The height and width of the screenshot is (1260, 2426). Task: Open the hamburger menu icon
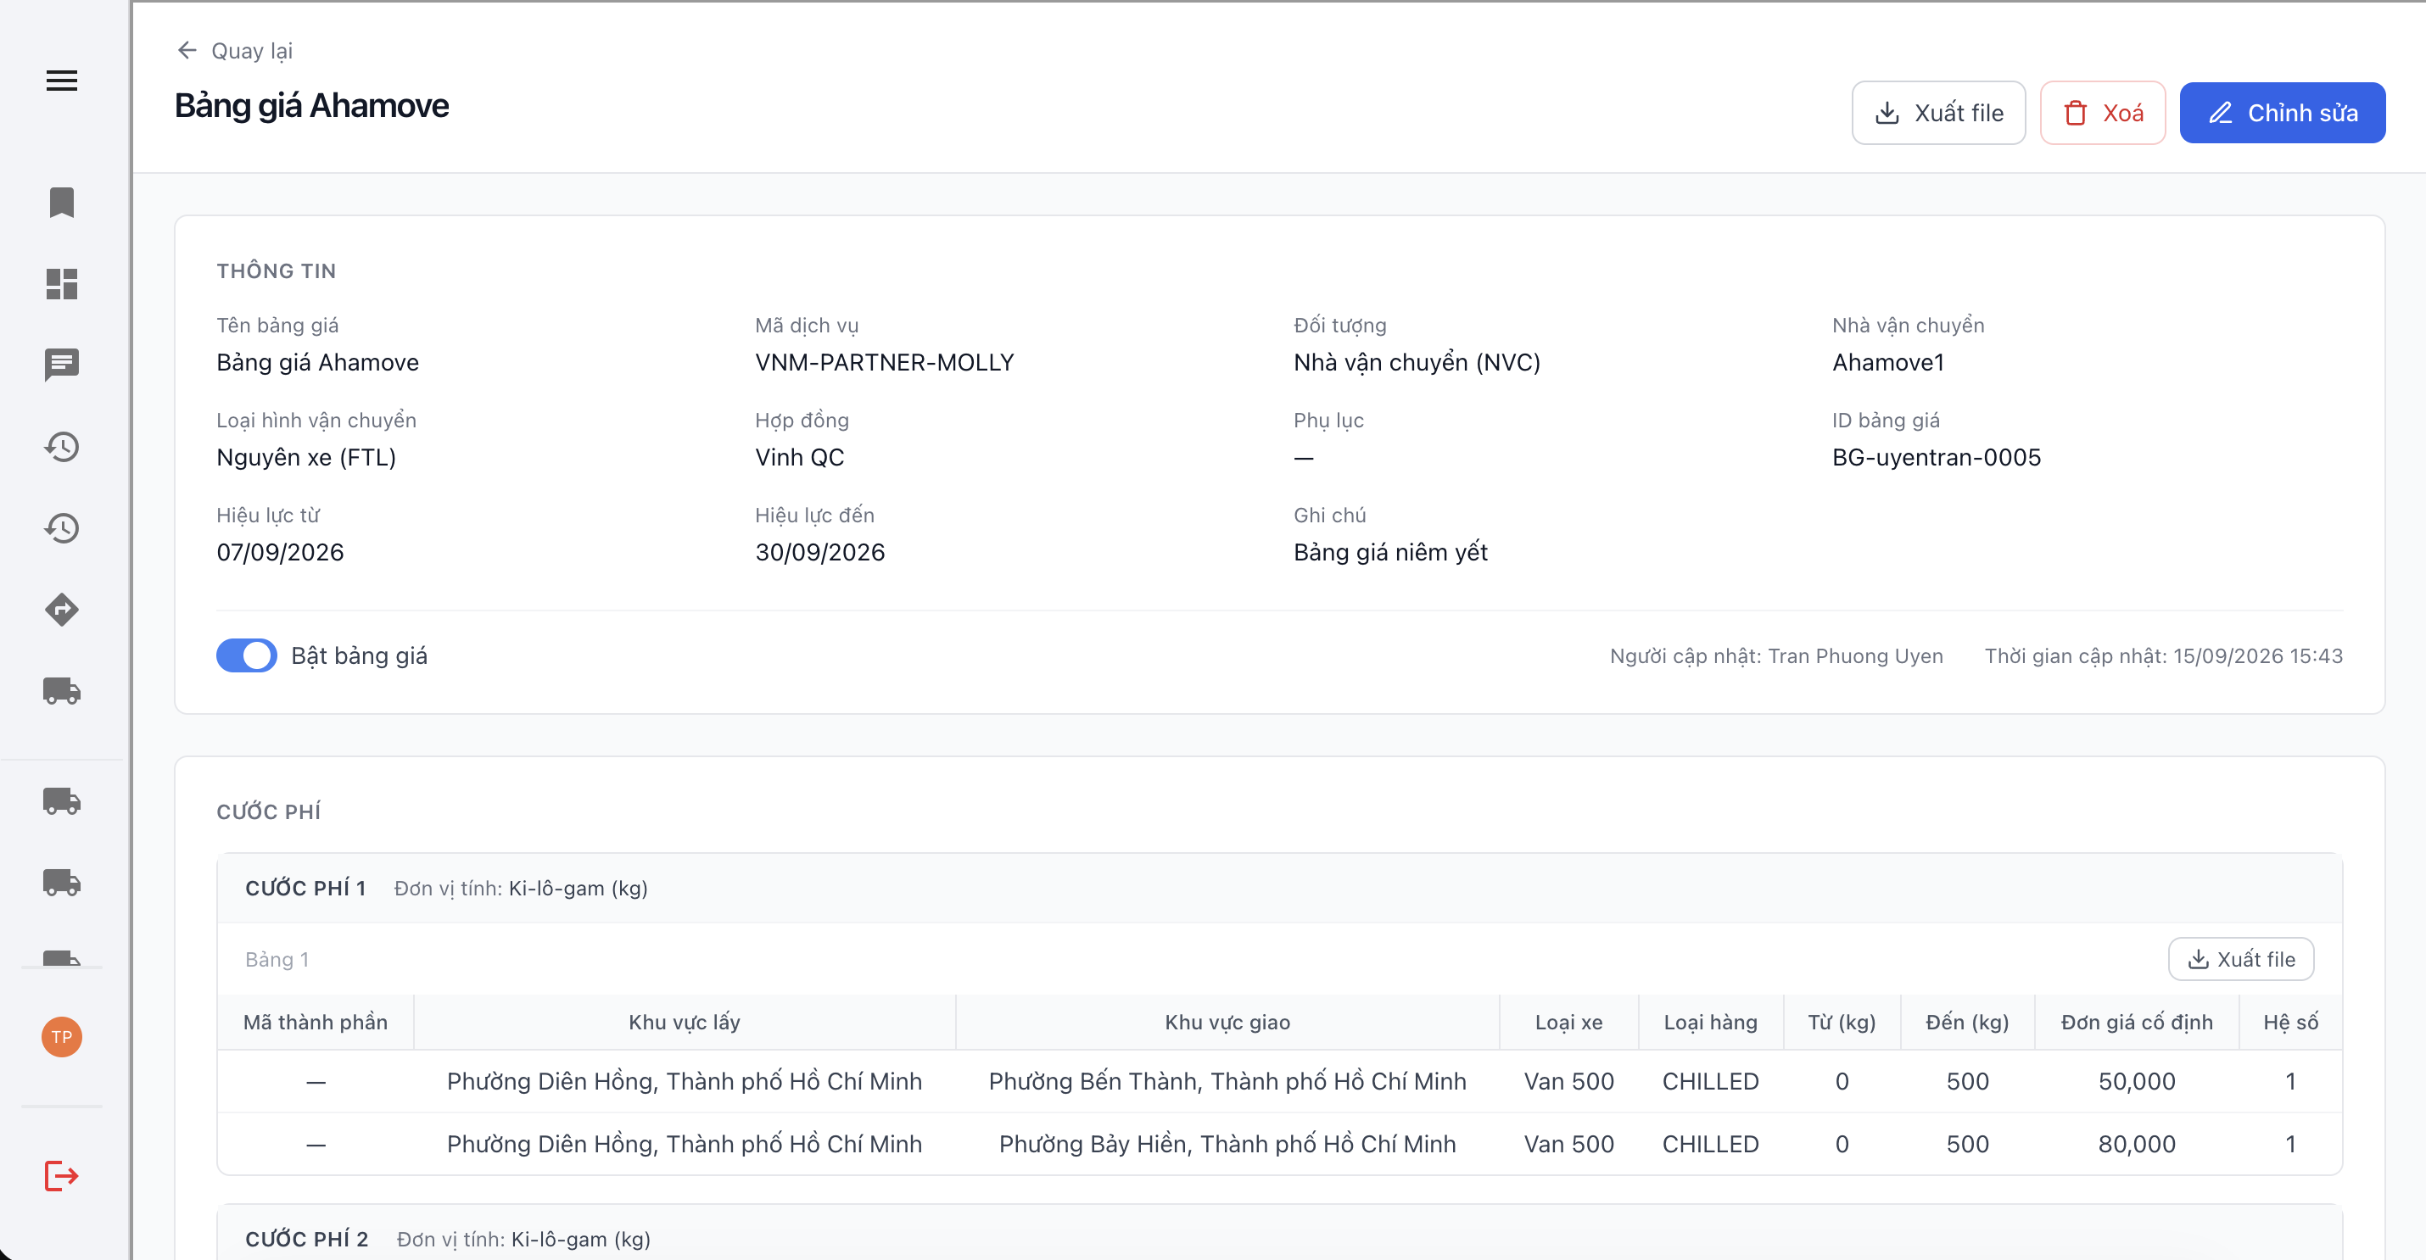[x=61, y=81]
